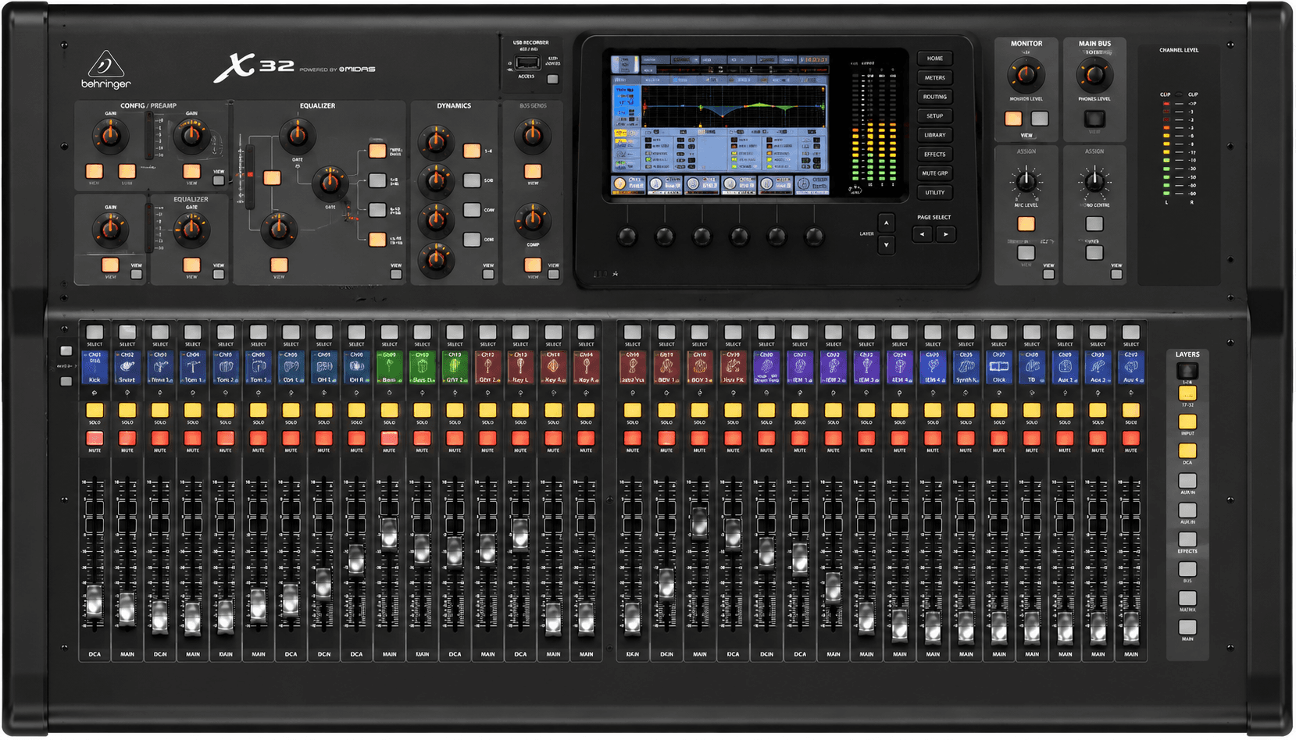Image resolution: width=1296 pixels, height=740 pixels.
Task: Switch to the BUS layer
Action: [1187, 569]
